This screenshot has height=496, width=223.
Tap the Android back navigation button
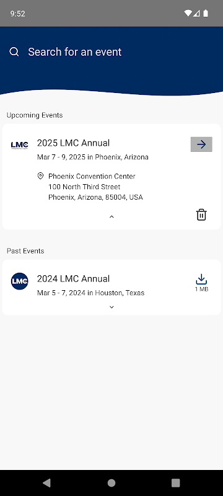click(x=46, y=482)
